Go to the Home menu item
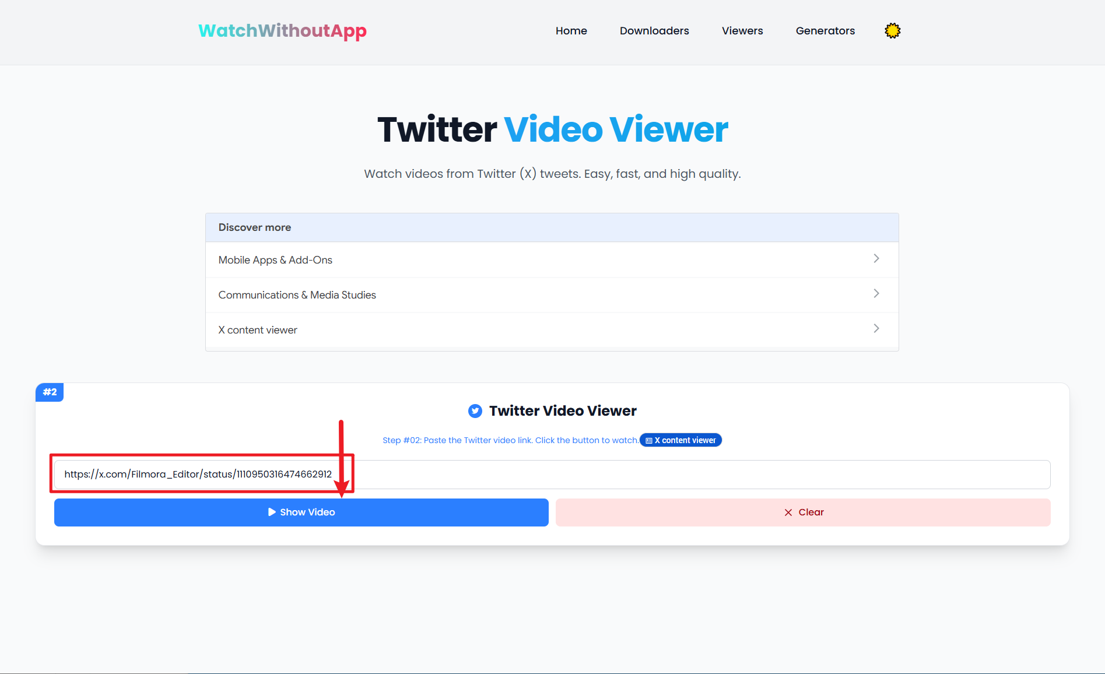1105x674 pixels. pyautogui.click(x=571, y=31)
